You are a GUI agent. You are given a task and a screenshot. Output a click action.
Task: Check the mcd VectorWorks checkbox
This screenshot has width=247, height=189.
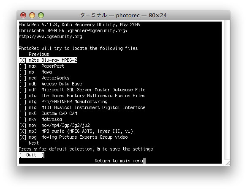tap(44, 78)
